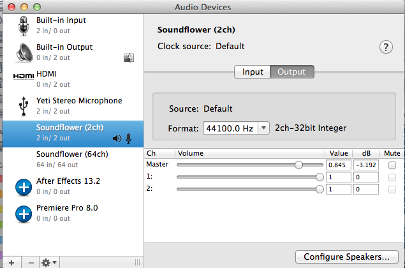Click the channel 1 value field
The width and height of the screenshot is (405, 268).
click(339, 177)
